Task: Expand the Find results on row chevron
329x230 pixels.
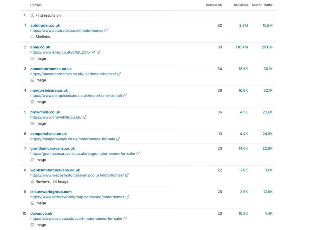Action: [x=24, y=15]
